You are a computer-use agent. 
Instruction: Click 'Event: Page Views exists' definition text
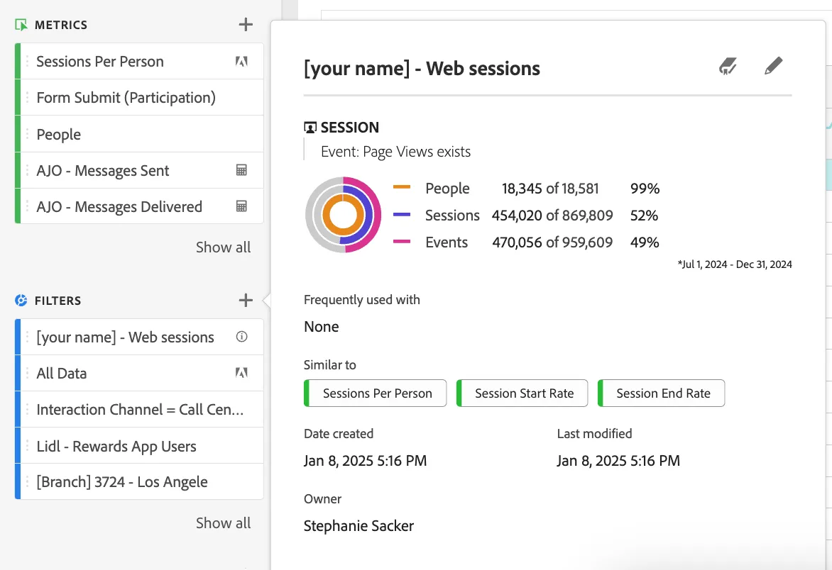[396, 152]
